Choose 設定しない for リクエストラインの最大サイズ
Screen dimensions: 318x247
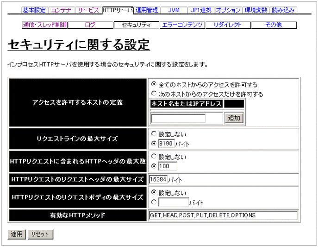click(x=154, y=133)
